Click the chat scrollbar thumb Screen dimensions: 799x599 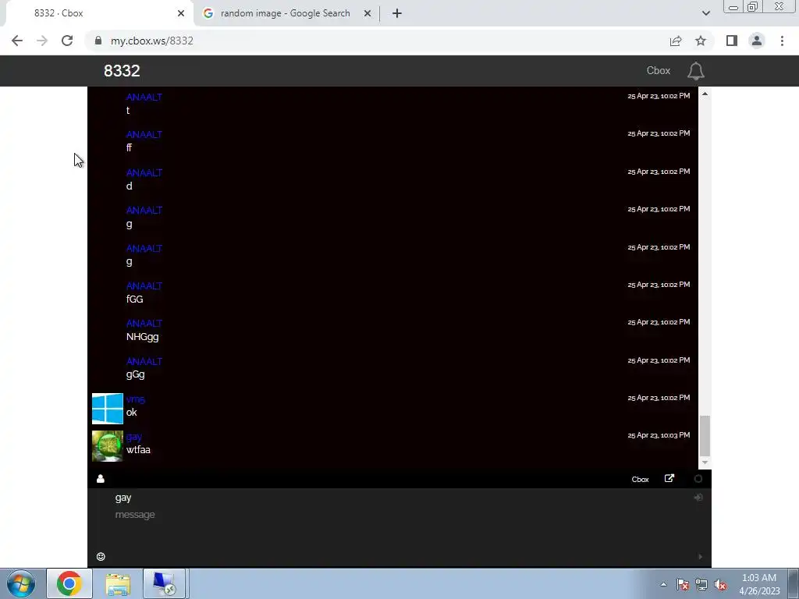tap(705, 436)
